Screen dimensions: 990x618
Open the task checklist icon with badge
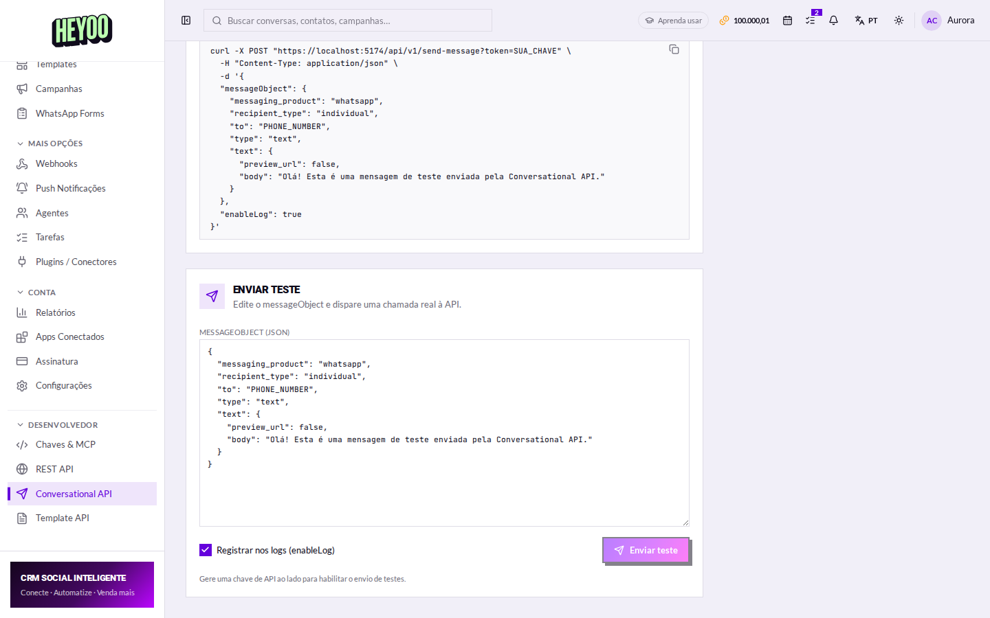[811, 21]
